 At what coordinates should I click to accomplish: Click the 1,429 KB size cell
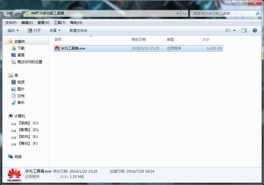[x=214, y=48]
